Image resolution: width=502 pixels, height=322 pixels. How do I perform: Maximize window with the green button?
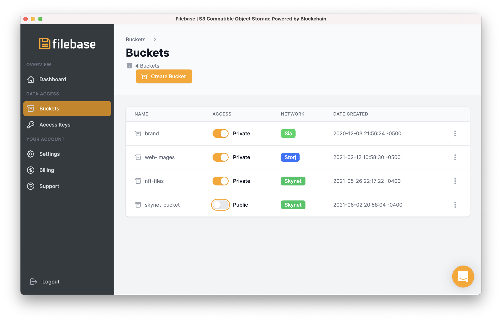pos(40,19)
